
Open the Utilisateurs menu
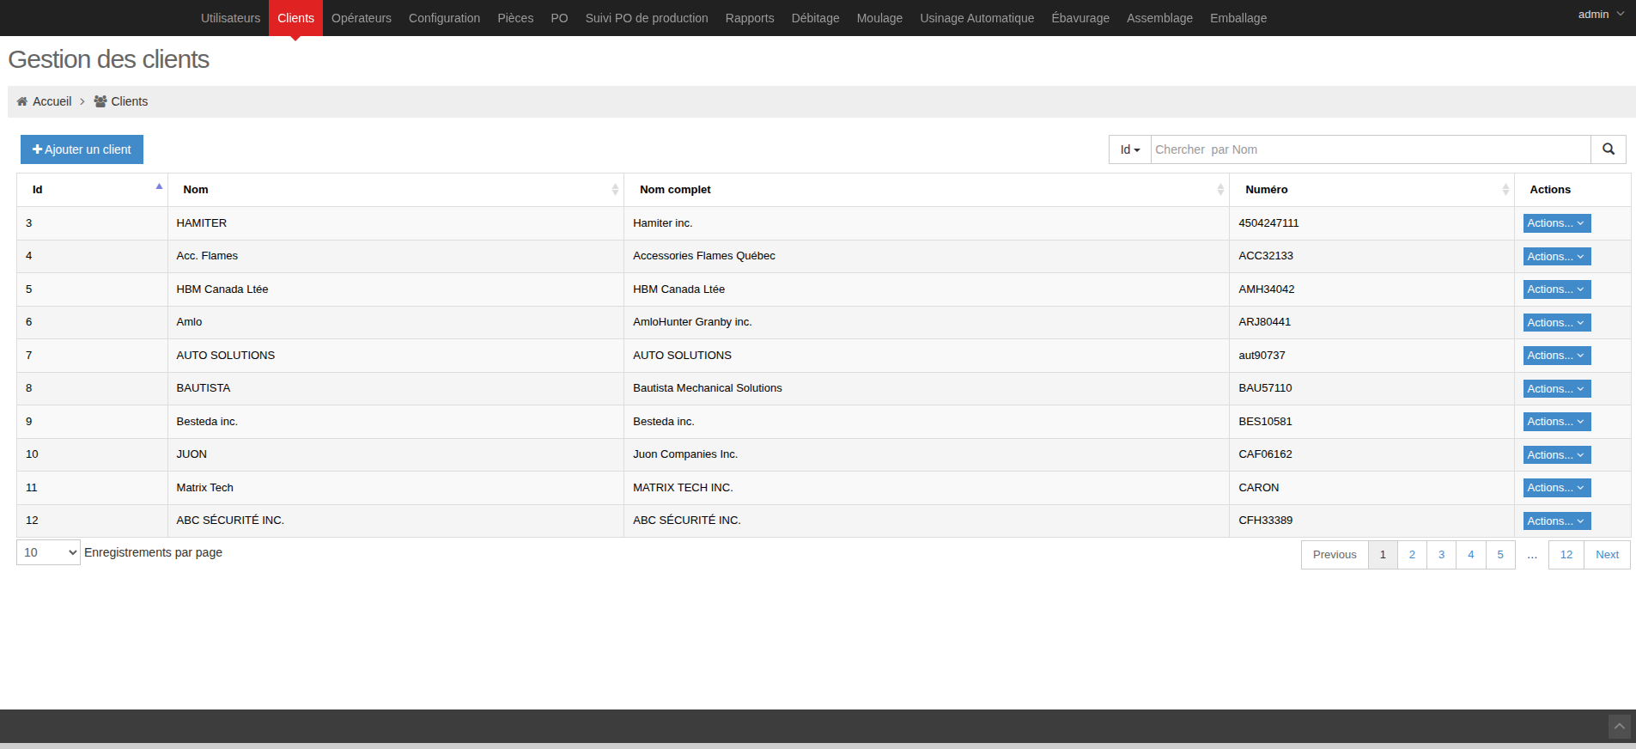pyautogui.click(x=230, y=18)
